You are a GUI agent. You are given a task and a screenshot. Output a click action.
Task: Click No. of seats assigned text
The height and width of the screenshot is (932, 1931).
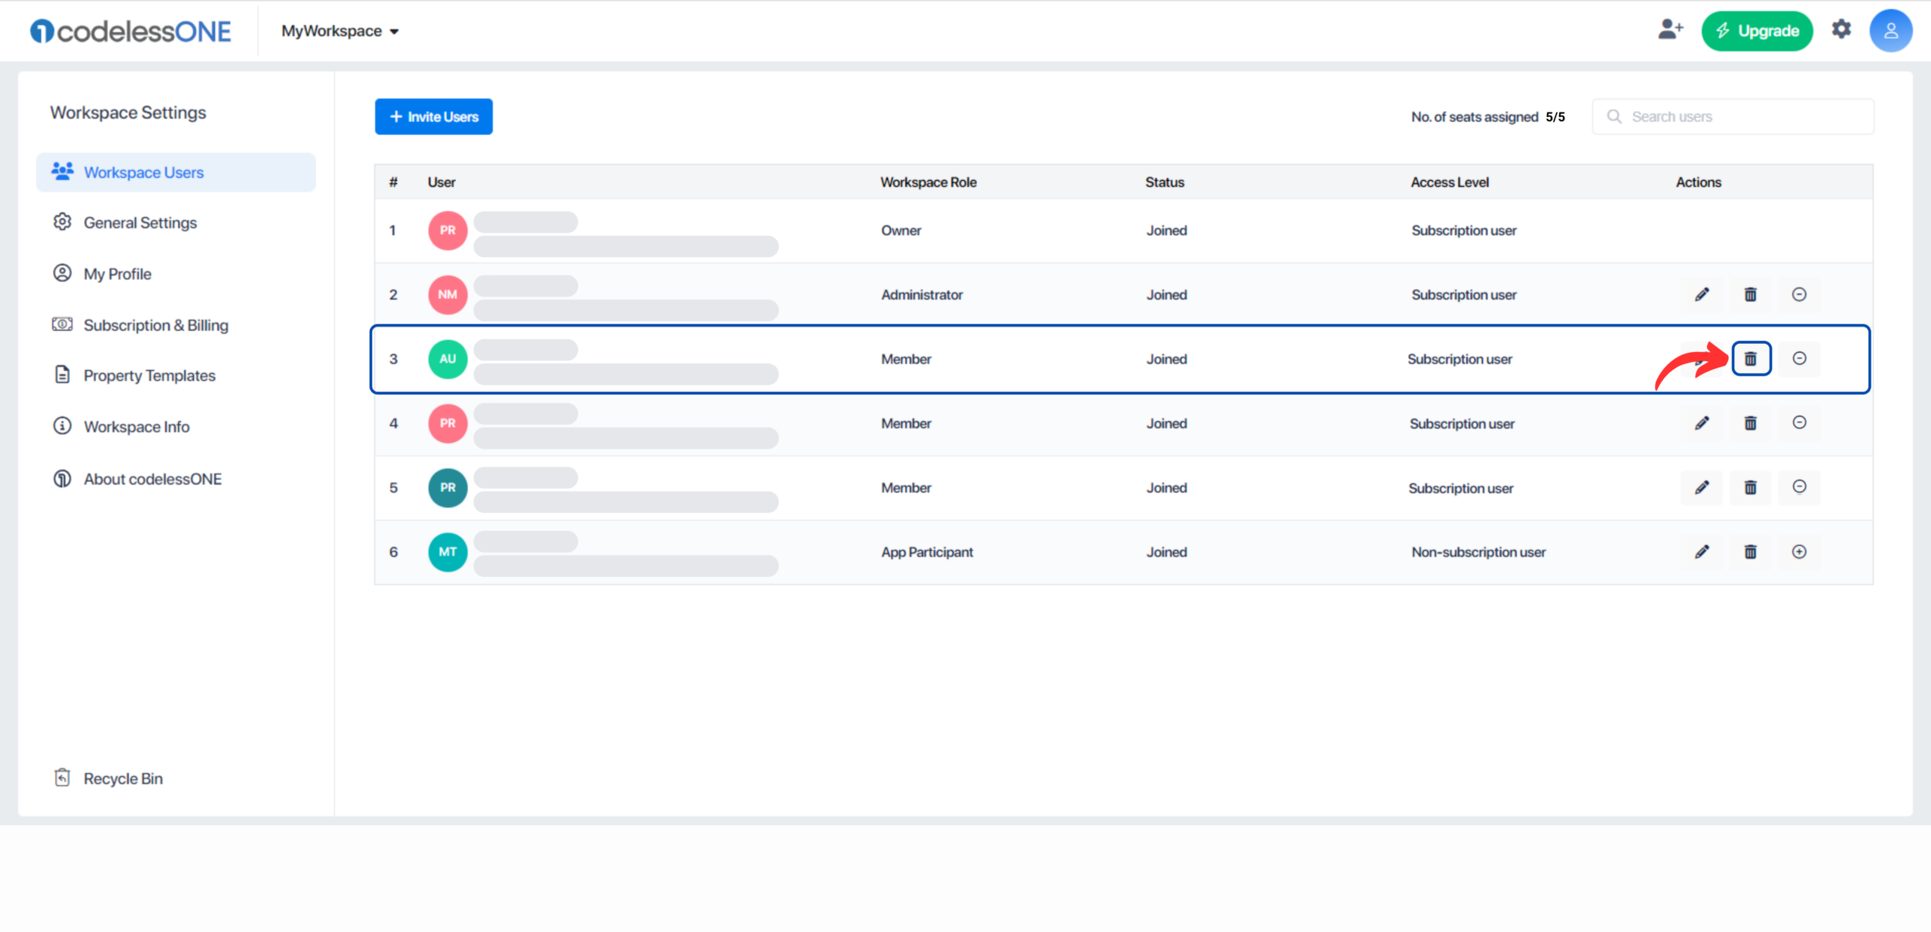1475,117
